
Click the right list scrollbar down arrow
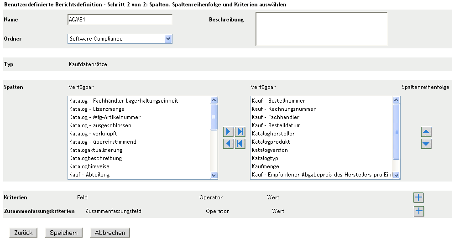[x=397, y=175]
